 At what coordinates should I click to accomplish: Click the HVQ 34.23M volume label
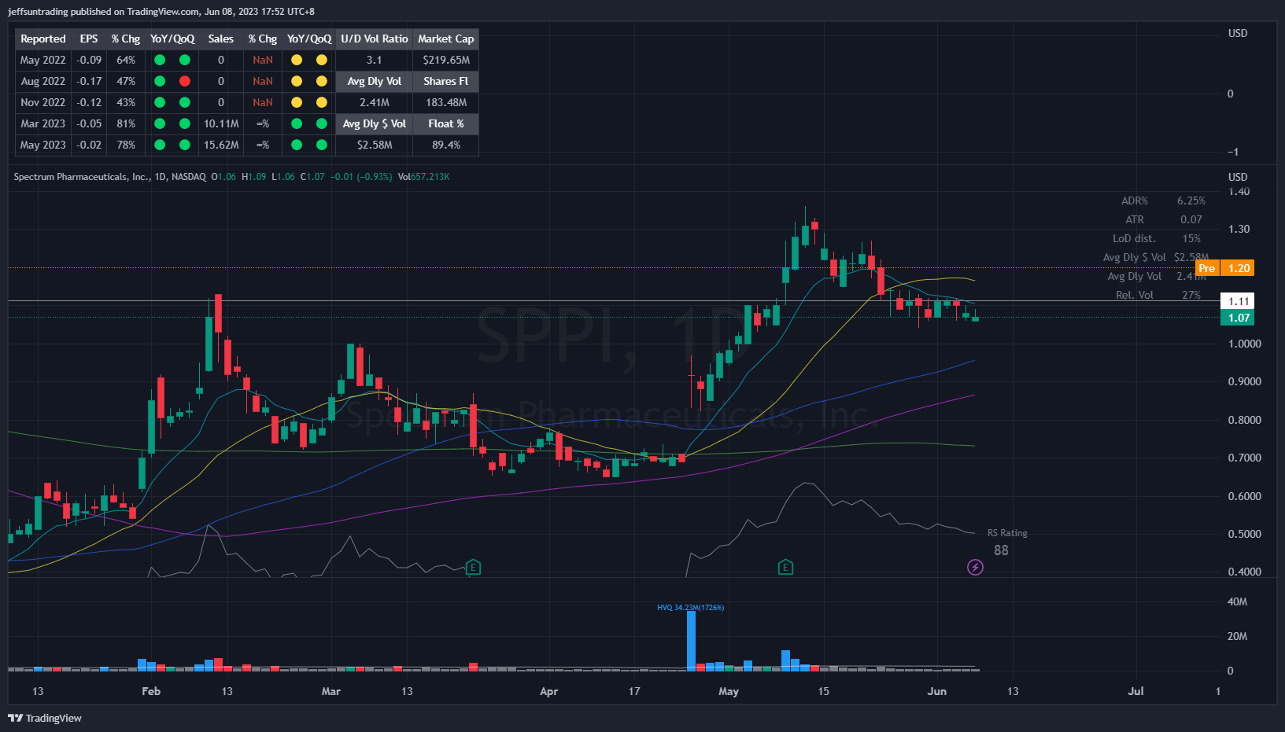click(x=690, y=608)
